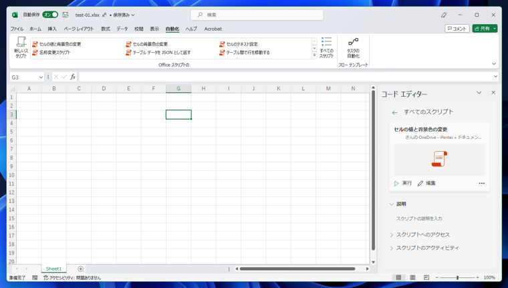
Task: Open the 挿入 tab
Action: tap(52, 29)
